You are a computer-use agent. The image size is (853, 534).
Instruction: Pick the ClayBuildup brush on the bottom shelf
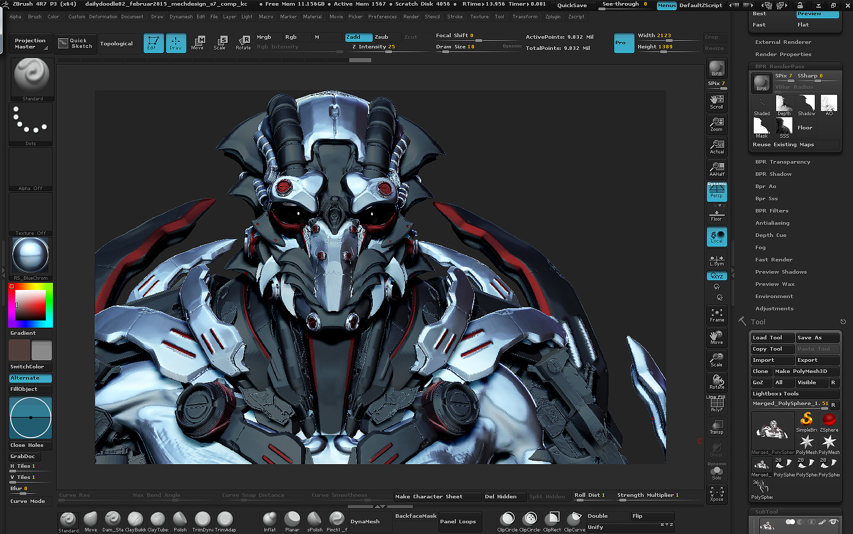(135, 522)
